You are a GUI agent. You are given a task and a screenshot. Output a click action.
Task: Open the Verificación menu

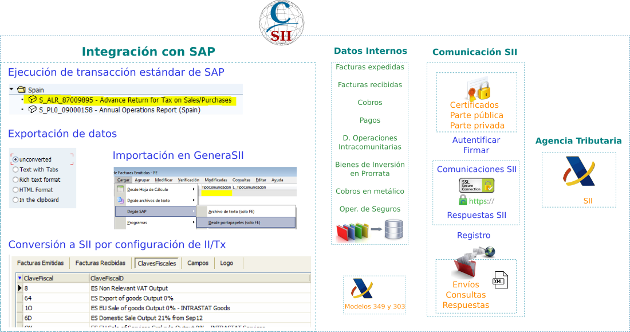pyautogui.click(x=188, y=180)
